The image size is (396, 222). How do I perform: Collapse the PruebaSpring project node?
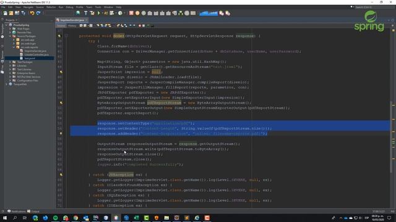coord(7,25)
